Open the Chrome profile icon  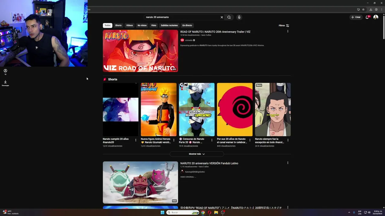376,9
